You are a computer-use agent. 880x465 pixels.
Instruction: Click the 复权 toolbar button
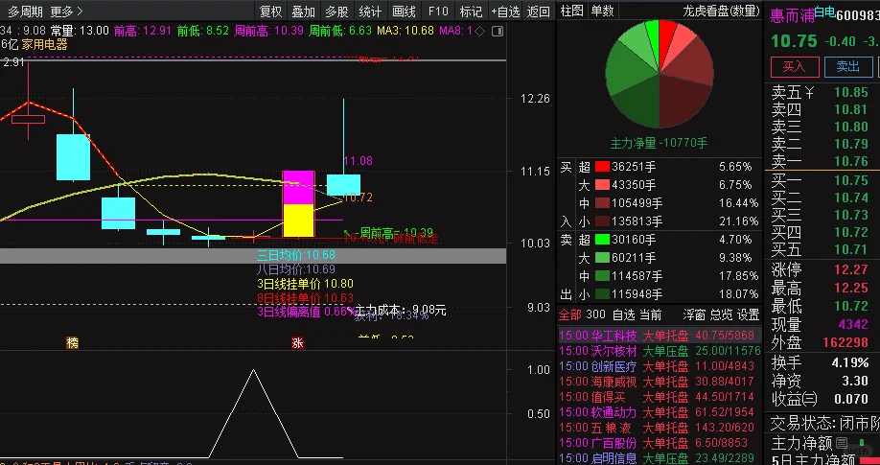(270, 12)
